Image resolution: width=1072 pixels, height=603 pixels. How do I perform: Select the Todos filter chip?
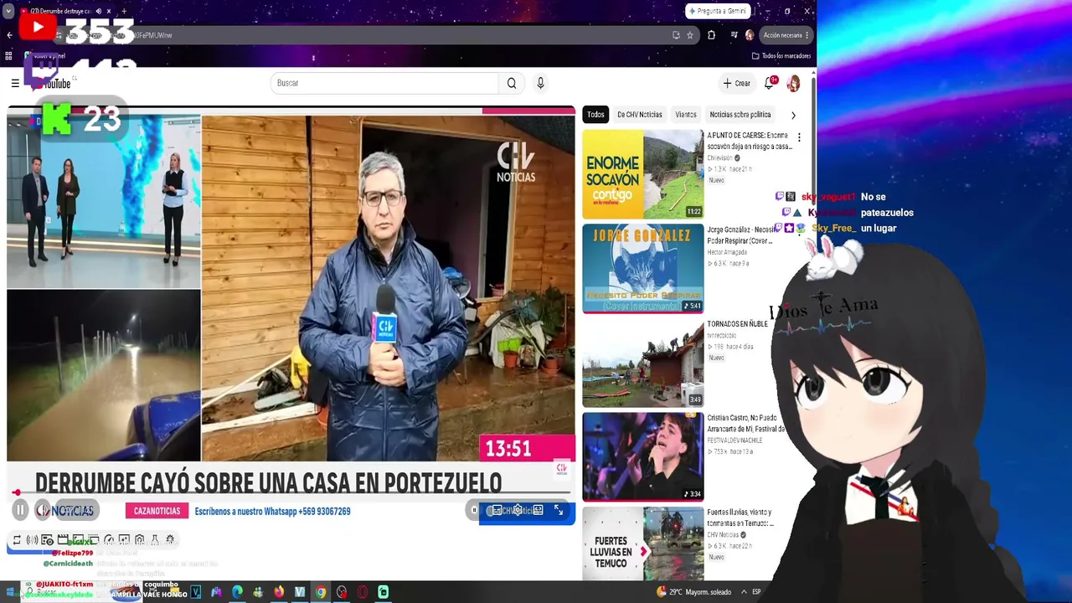tap(595, 115)
